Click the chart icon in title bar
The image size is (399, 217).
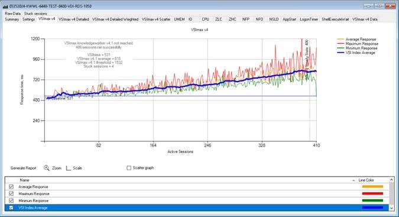point(5,7)
